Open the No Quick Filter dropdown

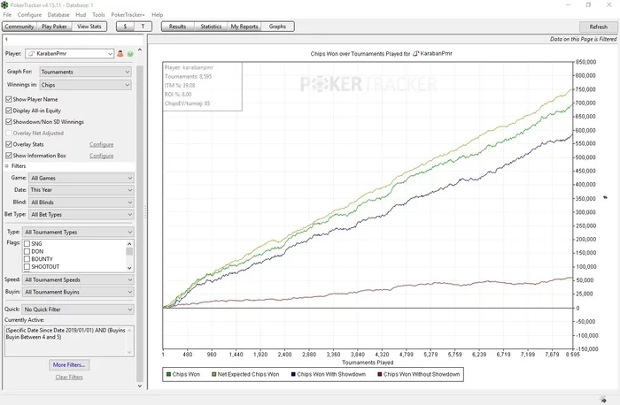(78, 309)
